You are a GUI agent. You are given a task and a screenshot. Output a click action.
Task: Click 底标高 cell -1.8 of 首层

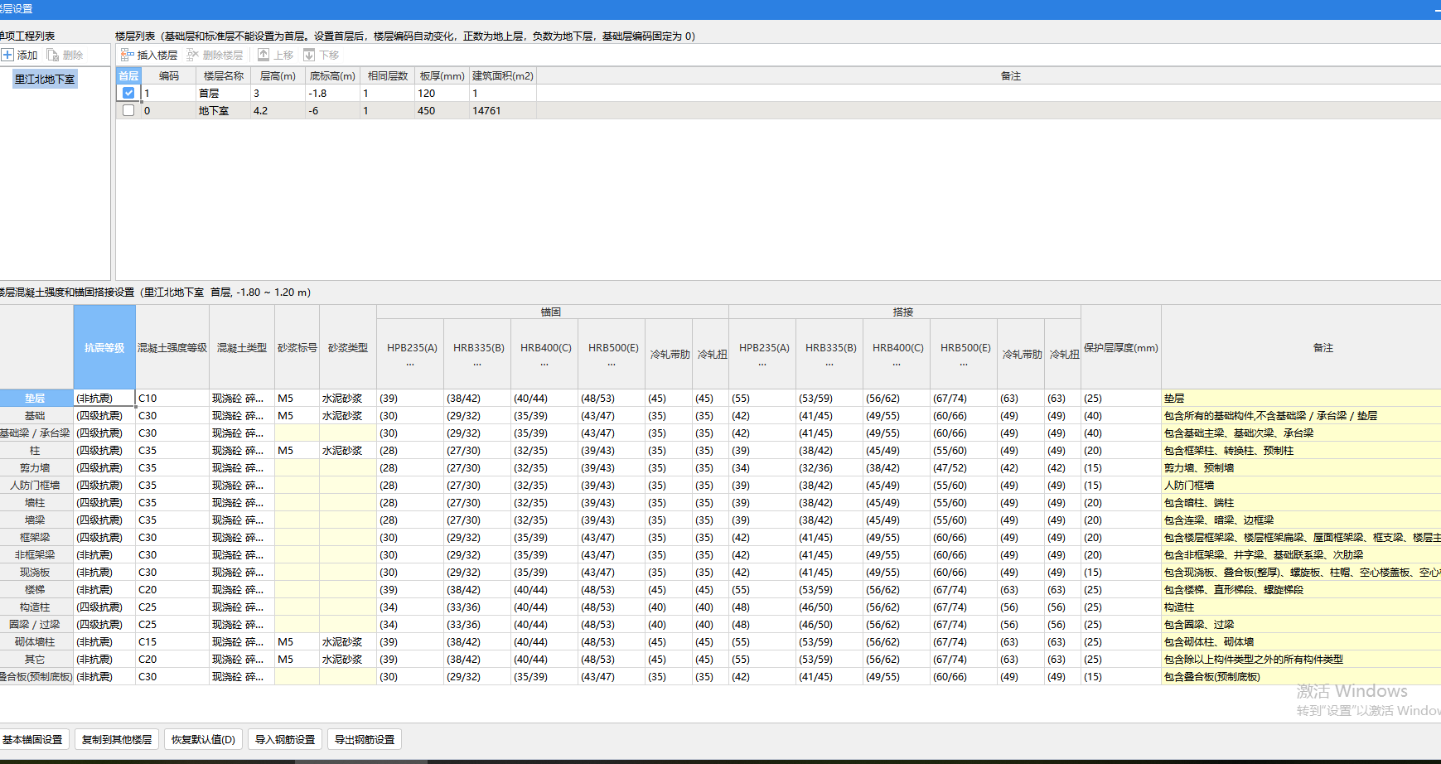tap(332, 93)
